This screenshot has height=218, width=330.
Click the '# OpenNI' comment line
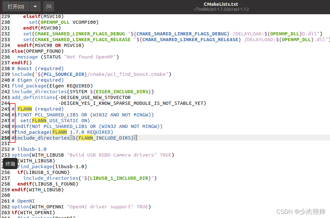23,201
